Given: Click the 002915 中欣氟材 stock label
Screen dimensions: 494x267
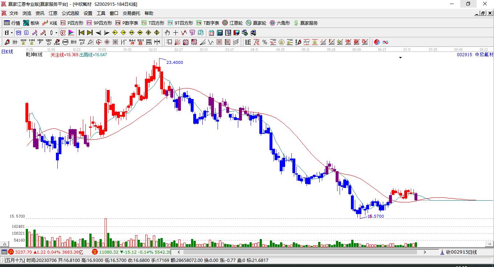Looking at the screenshot, I should [475, 55].
